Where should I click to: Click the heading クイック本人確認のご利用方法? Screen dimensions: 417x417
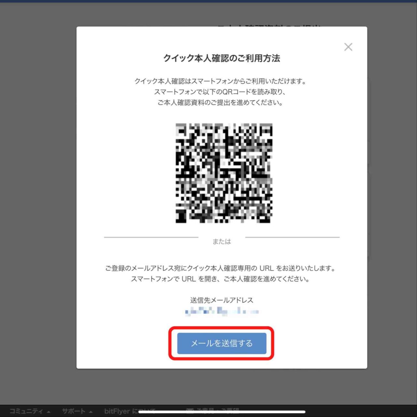[222, 58]
